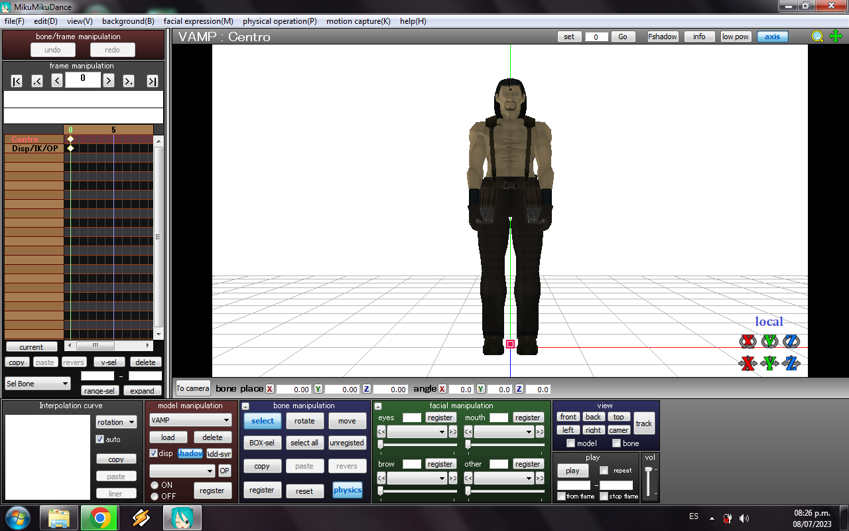The image size is (849, 531).
Task: Click the green four-arrow pan icon
Action: (834, 37)
